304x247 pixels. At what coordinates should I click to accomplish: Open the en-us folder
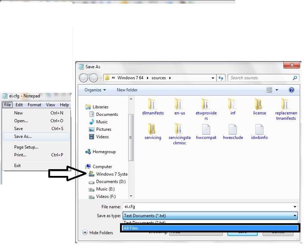[x=180, y=107]
